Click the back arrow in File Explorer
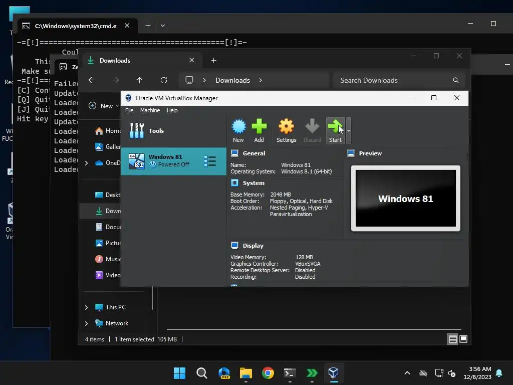The width and height of the screenshot is (513, 385). (92, 80)
